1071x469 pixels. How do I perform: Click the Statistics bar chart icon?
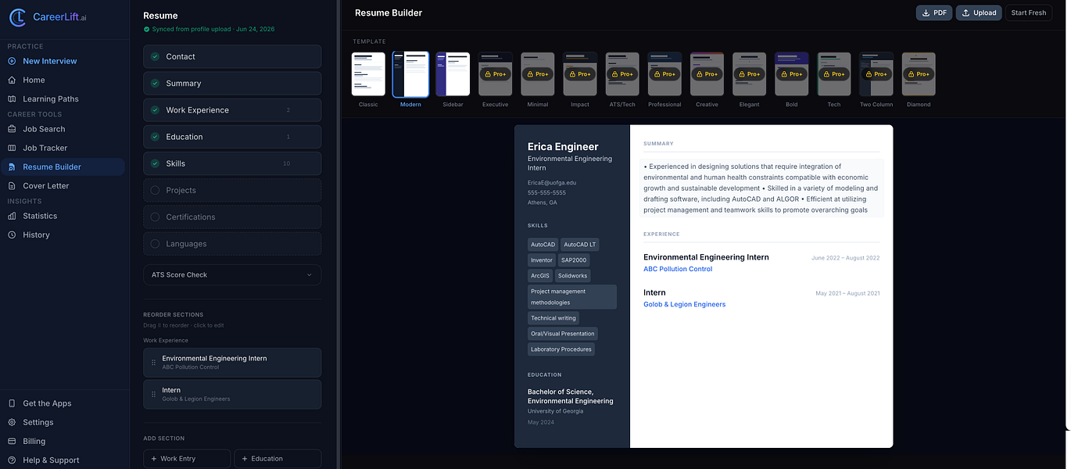click(x=12, y=216)
